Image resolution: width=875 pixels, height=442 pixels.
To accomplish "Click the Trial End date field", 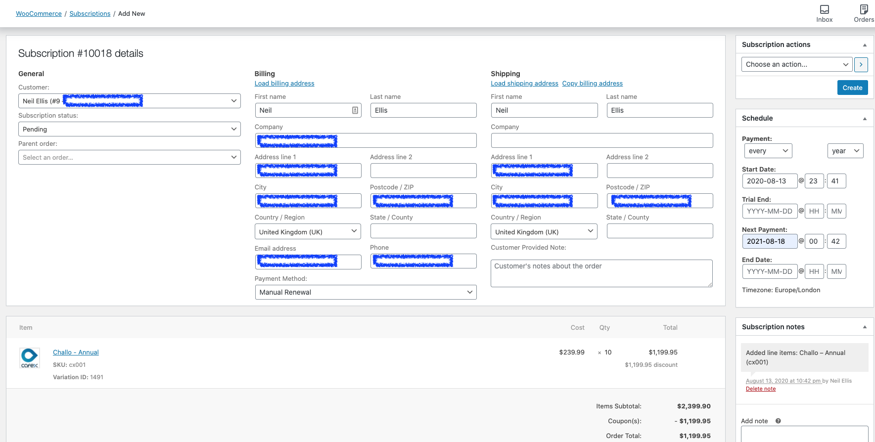I will click(x=770, y=211).
